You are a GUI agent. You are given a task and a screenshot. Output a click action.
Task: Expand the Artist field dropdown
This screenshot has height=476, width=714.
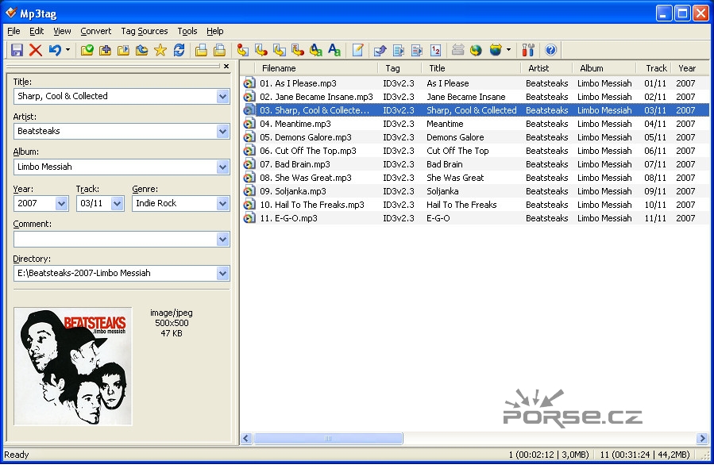pyautogui.click(x=222, y=132)
